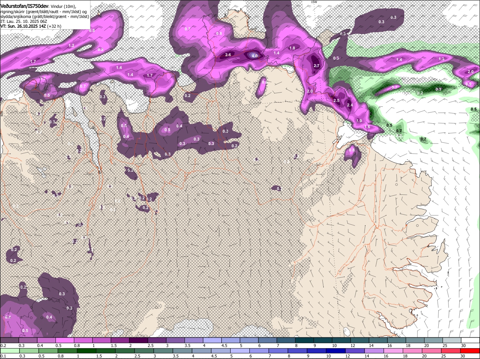Image resolution: width=480 pixels, height=359 pixels.
Task: Click the 1.3 precipitation value label
Action: pos(441,59)
